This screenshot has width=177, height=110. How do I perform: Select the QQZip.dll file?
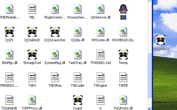point(78,32)
